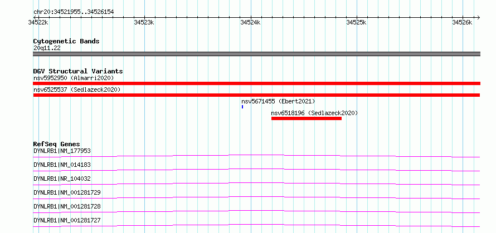Click the 34525k ruler tick label
Screen dimensions: 496x233
[x=356, y=22]
